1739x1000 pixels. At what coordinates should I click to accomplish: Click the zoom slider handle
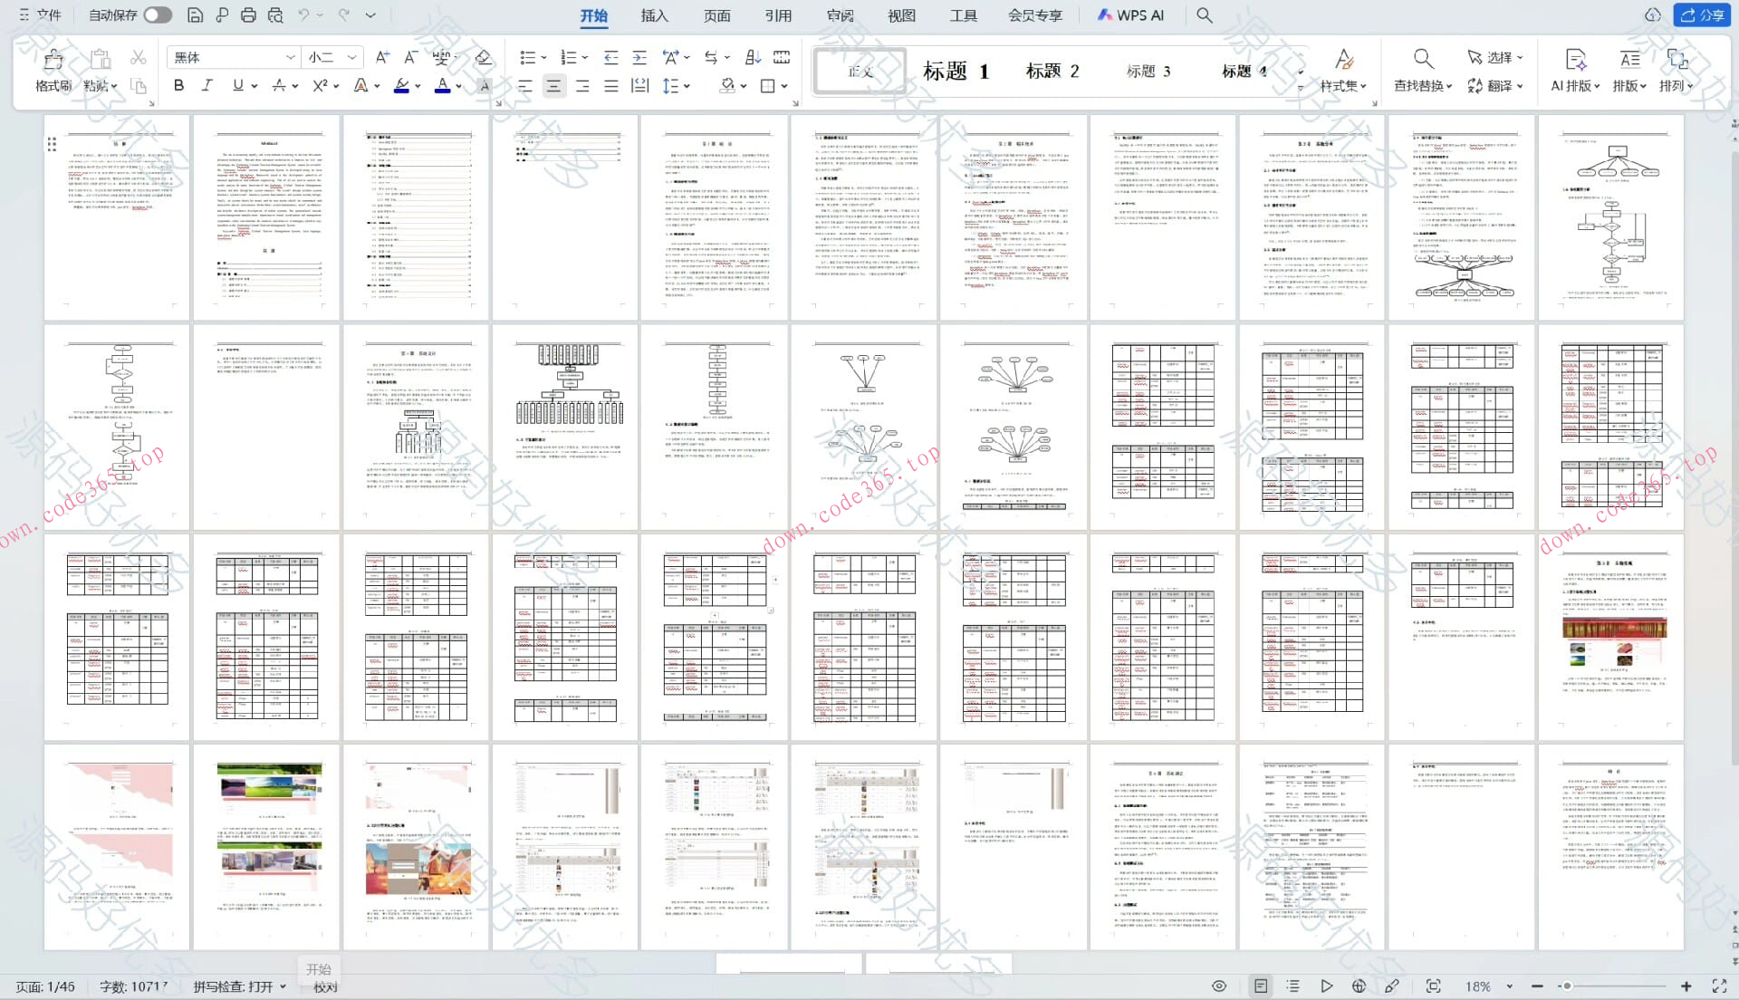pos(1567,986)
